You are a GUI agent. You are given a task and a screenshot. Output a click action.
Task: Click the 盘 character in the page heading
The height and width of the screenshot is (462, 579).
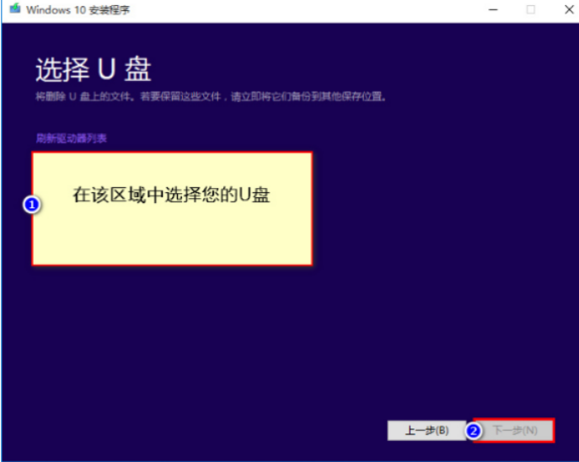pyautogui.click(x=137, y=69)
